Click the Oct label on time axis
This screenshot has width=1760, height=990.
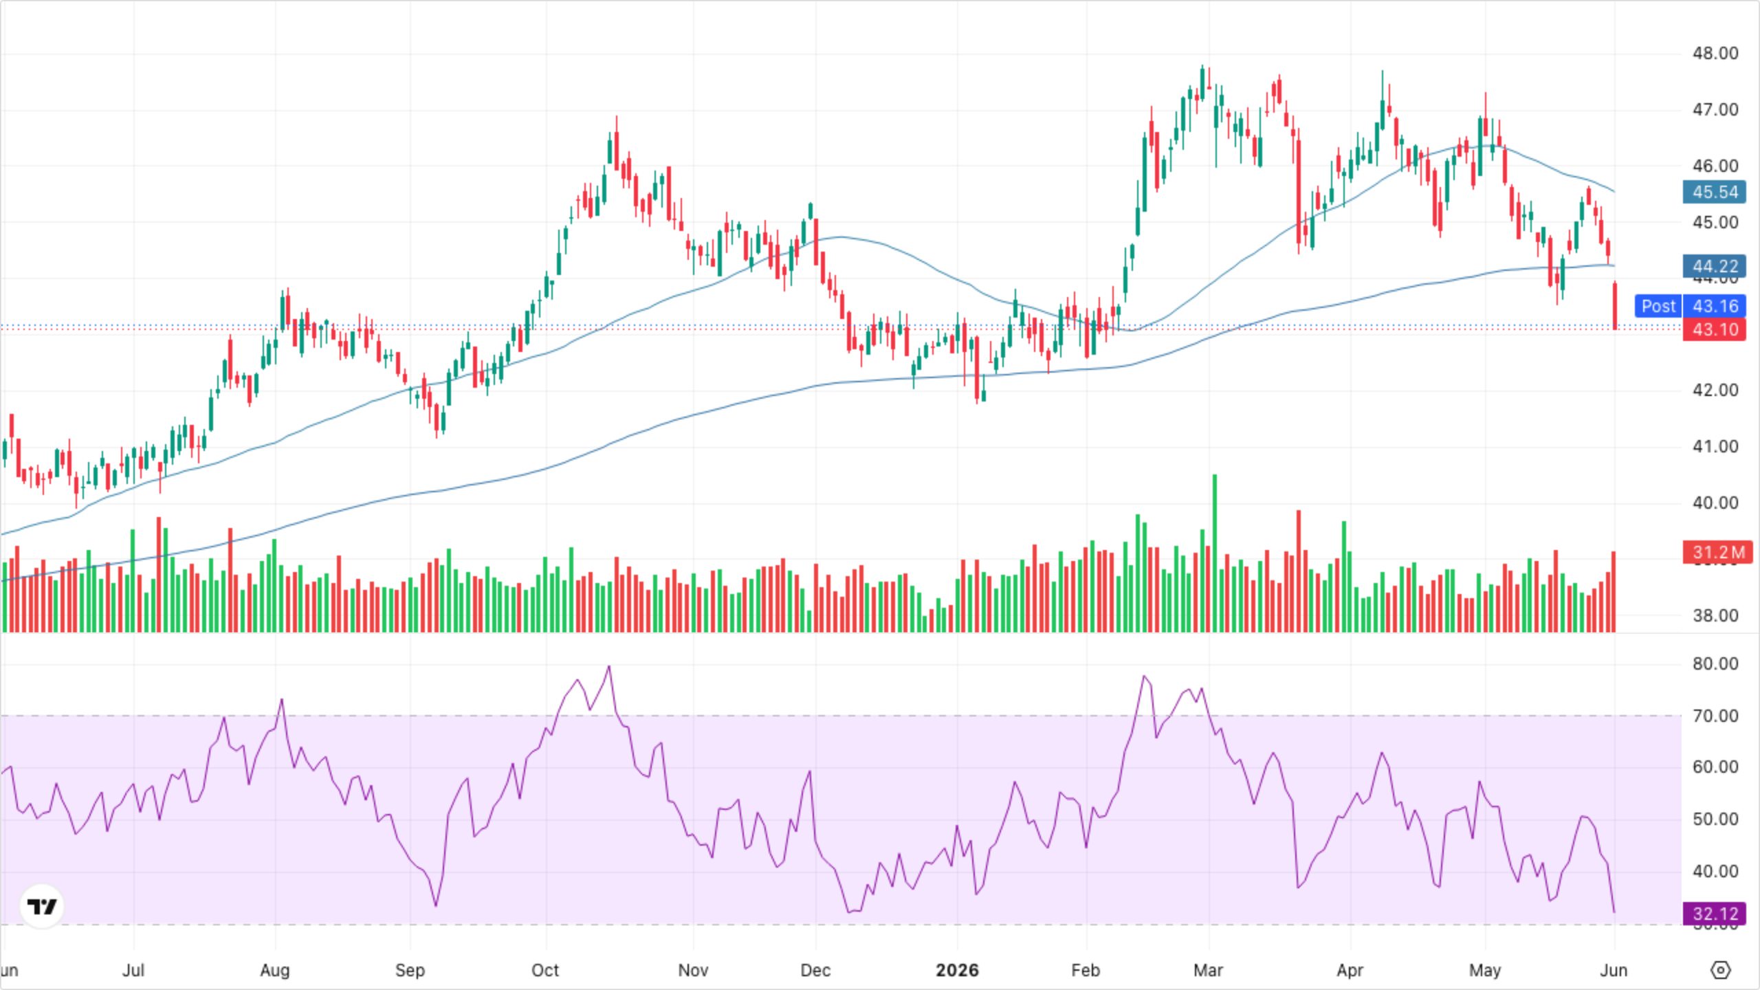pos(545,970)
